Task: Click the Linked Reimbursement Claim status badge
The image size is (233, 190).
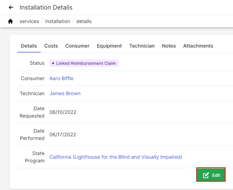Action: click(84, 63)
